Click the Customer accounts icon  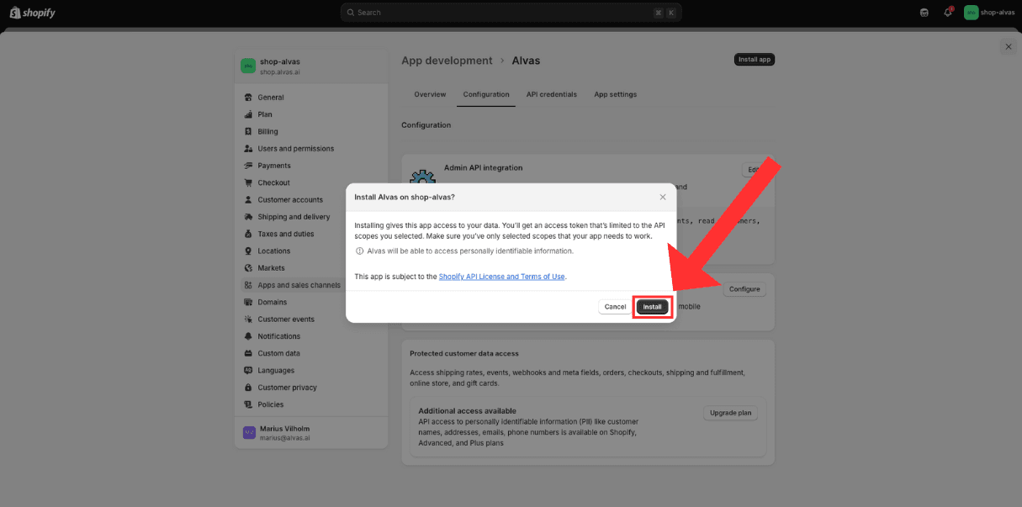(x=248, y=200)
